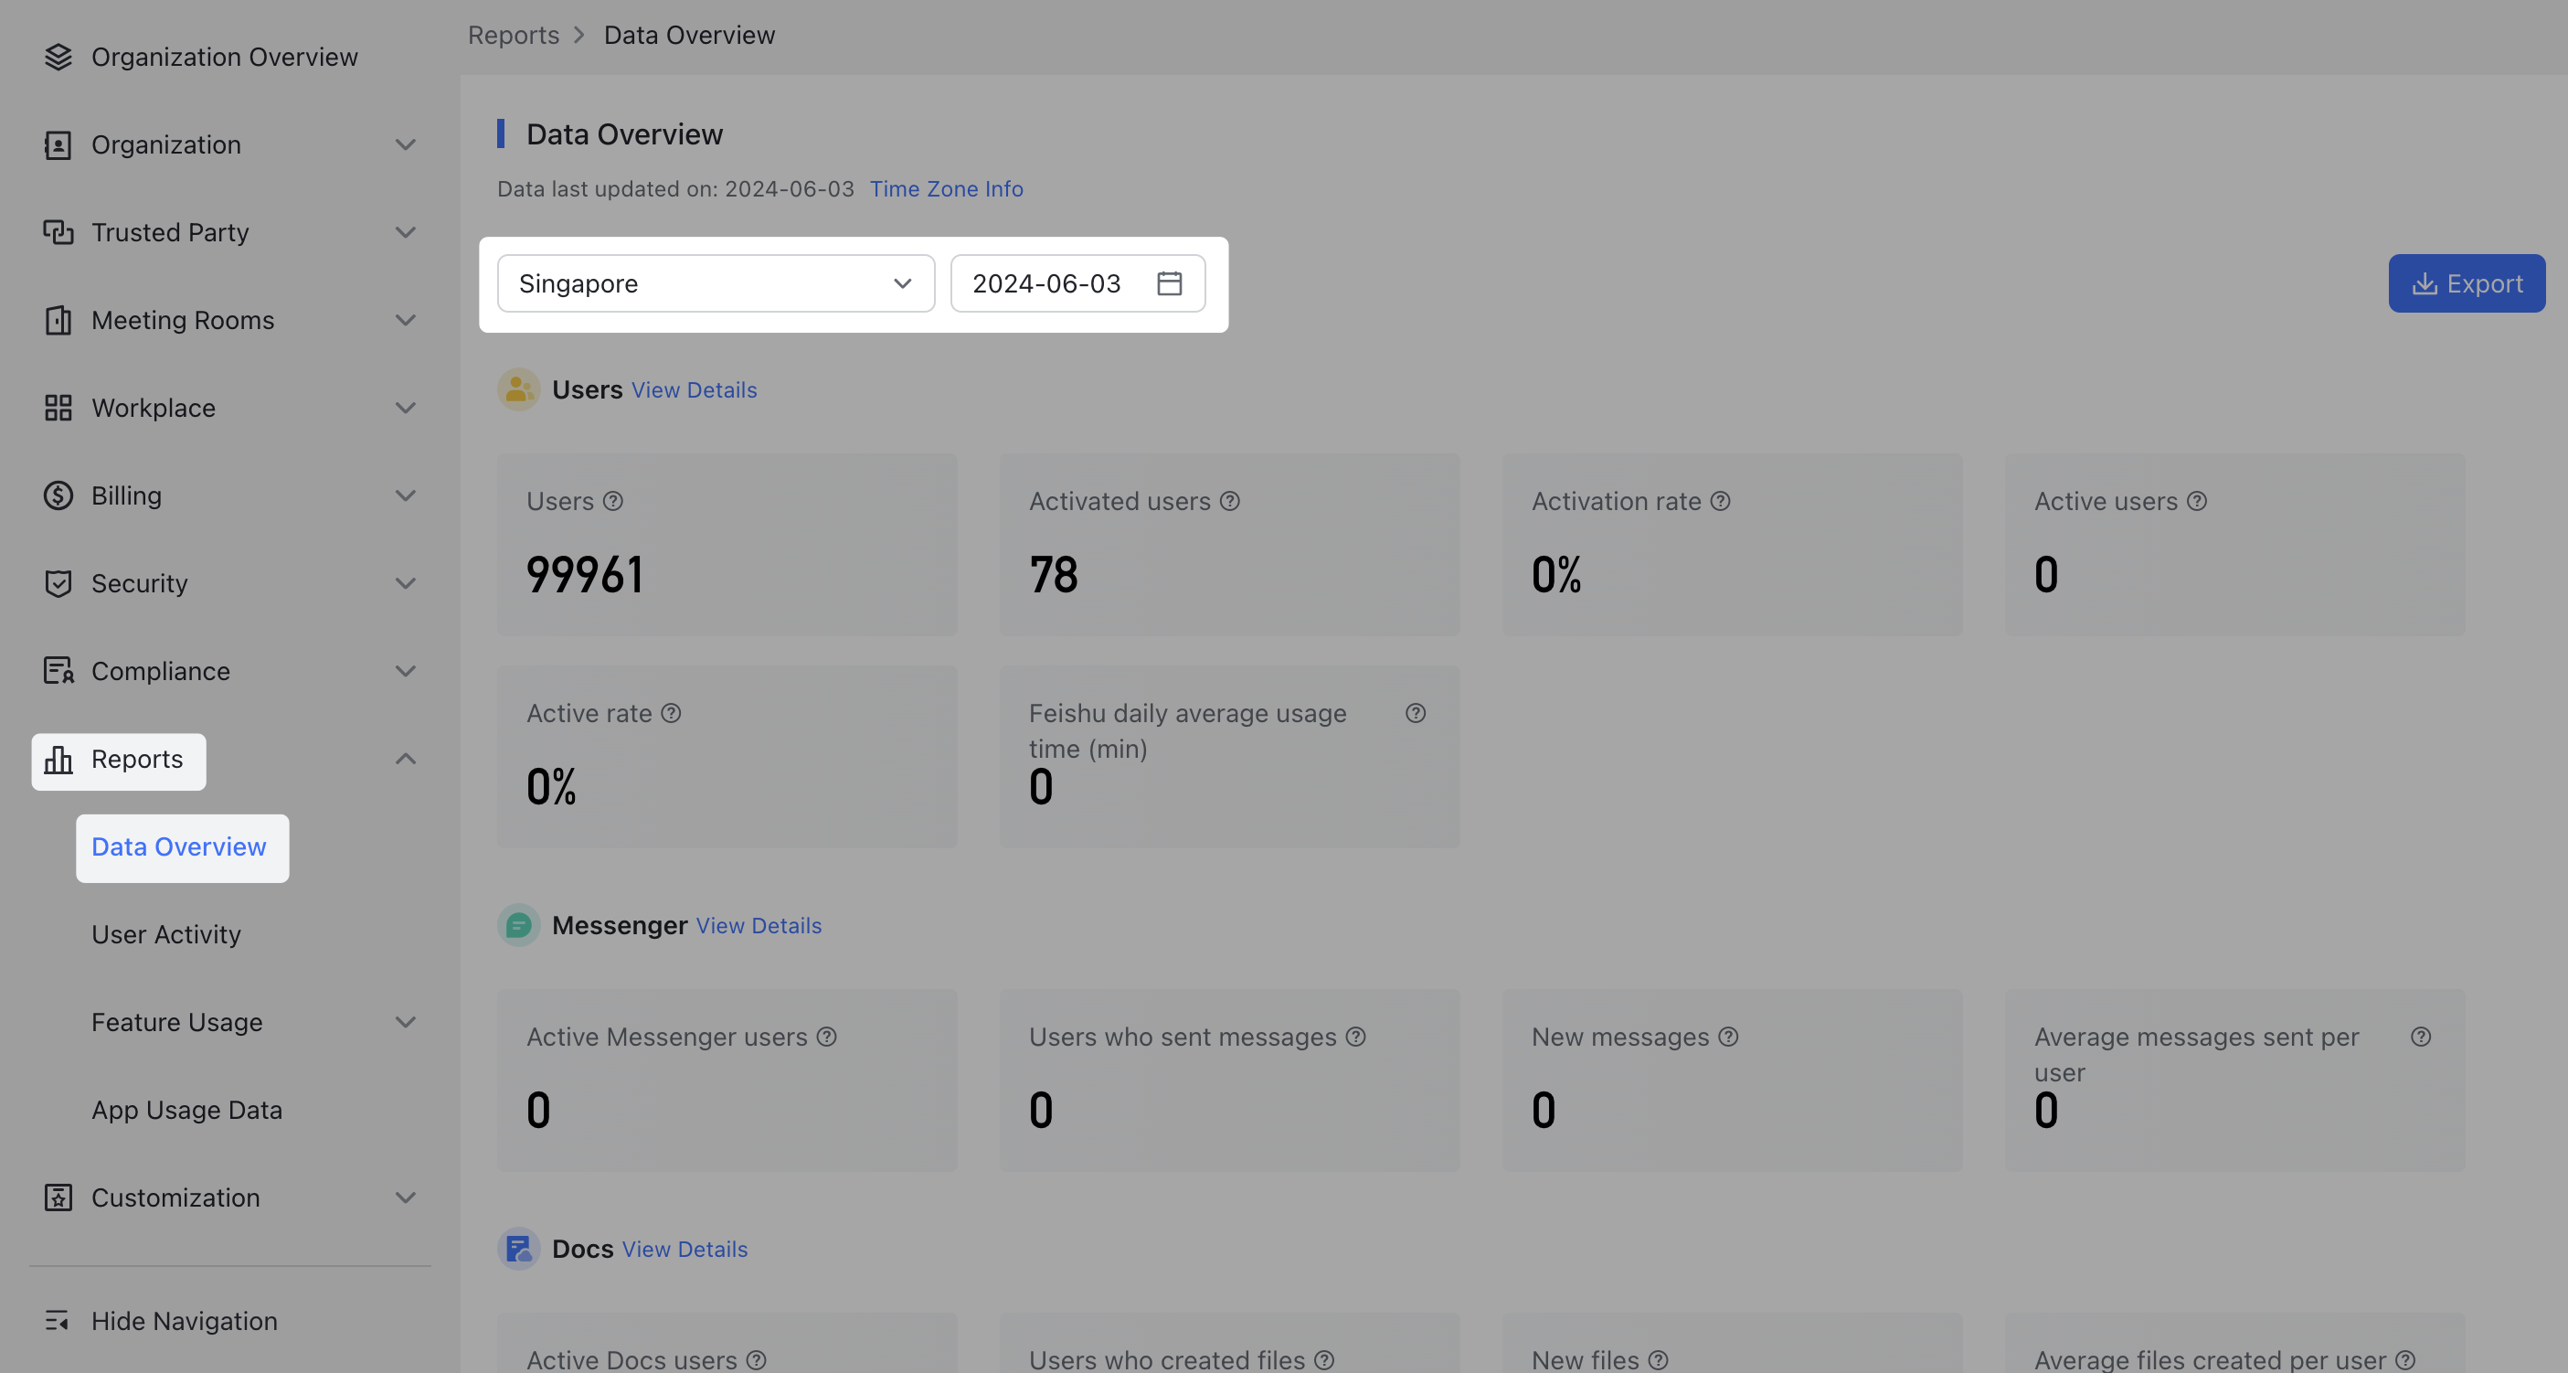Click the Compliance icon in sidebar
Viewport: 2568px width, 1373px height.
point(58,670)
